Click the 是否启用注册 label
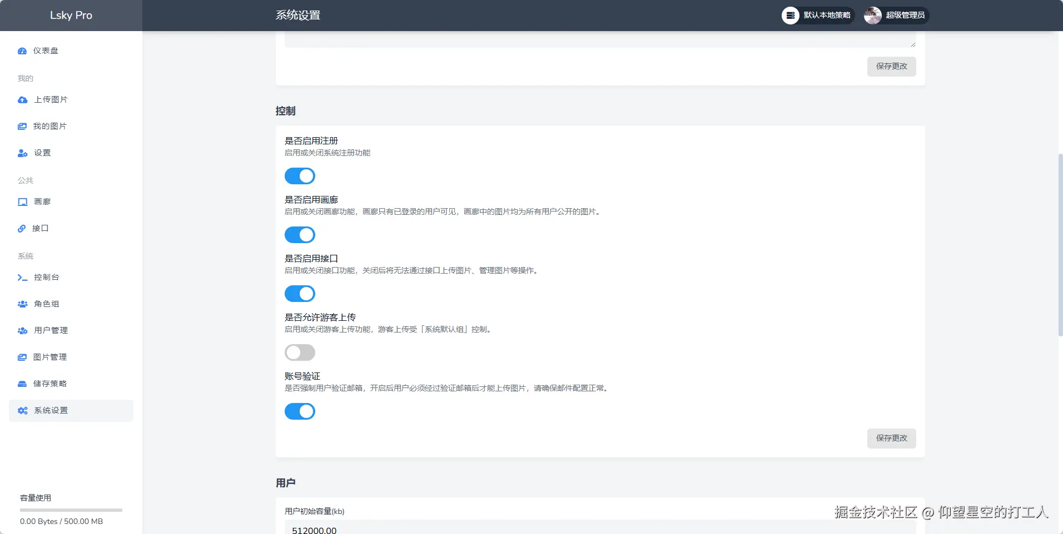The image size is (1063, 534). click(311, 141)
